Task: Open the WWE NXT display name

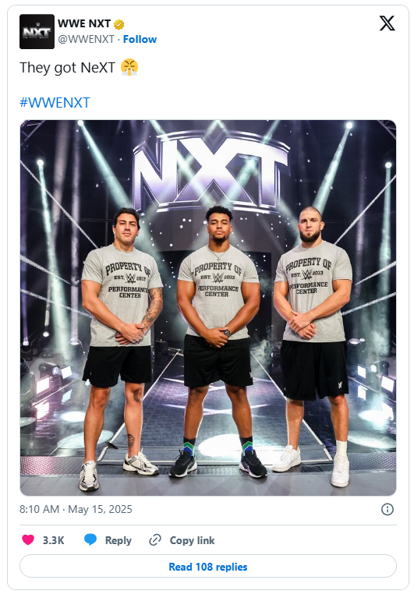Action: [x=84, y=23]
